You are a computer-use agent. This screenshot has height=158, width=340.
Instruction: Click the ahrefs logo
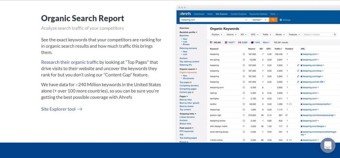pos(185,14)
